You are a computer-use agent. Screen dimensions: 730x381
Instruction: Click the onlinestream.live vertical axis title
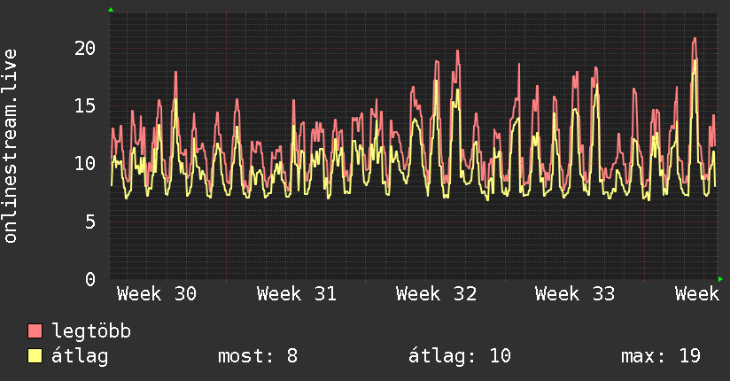click(10, 146)
